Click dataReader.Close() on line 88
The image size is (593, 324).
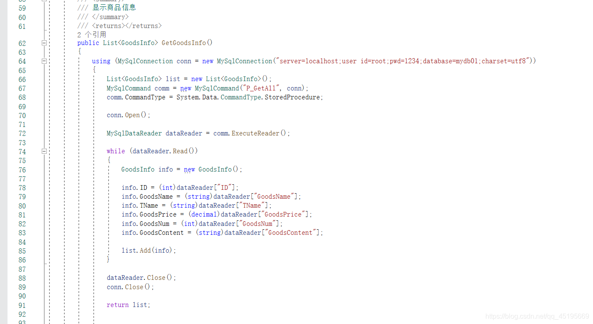(x=141, y=278)
